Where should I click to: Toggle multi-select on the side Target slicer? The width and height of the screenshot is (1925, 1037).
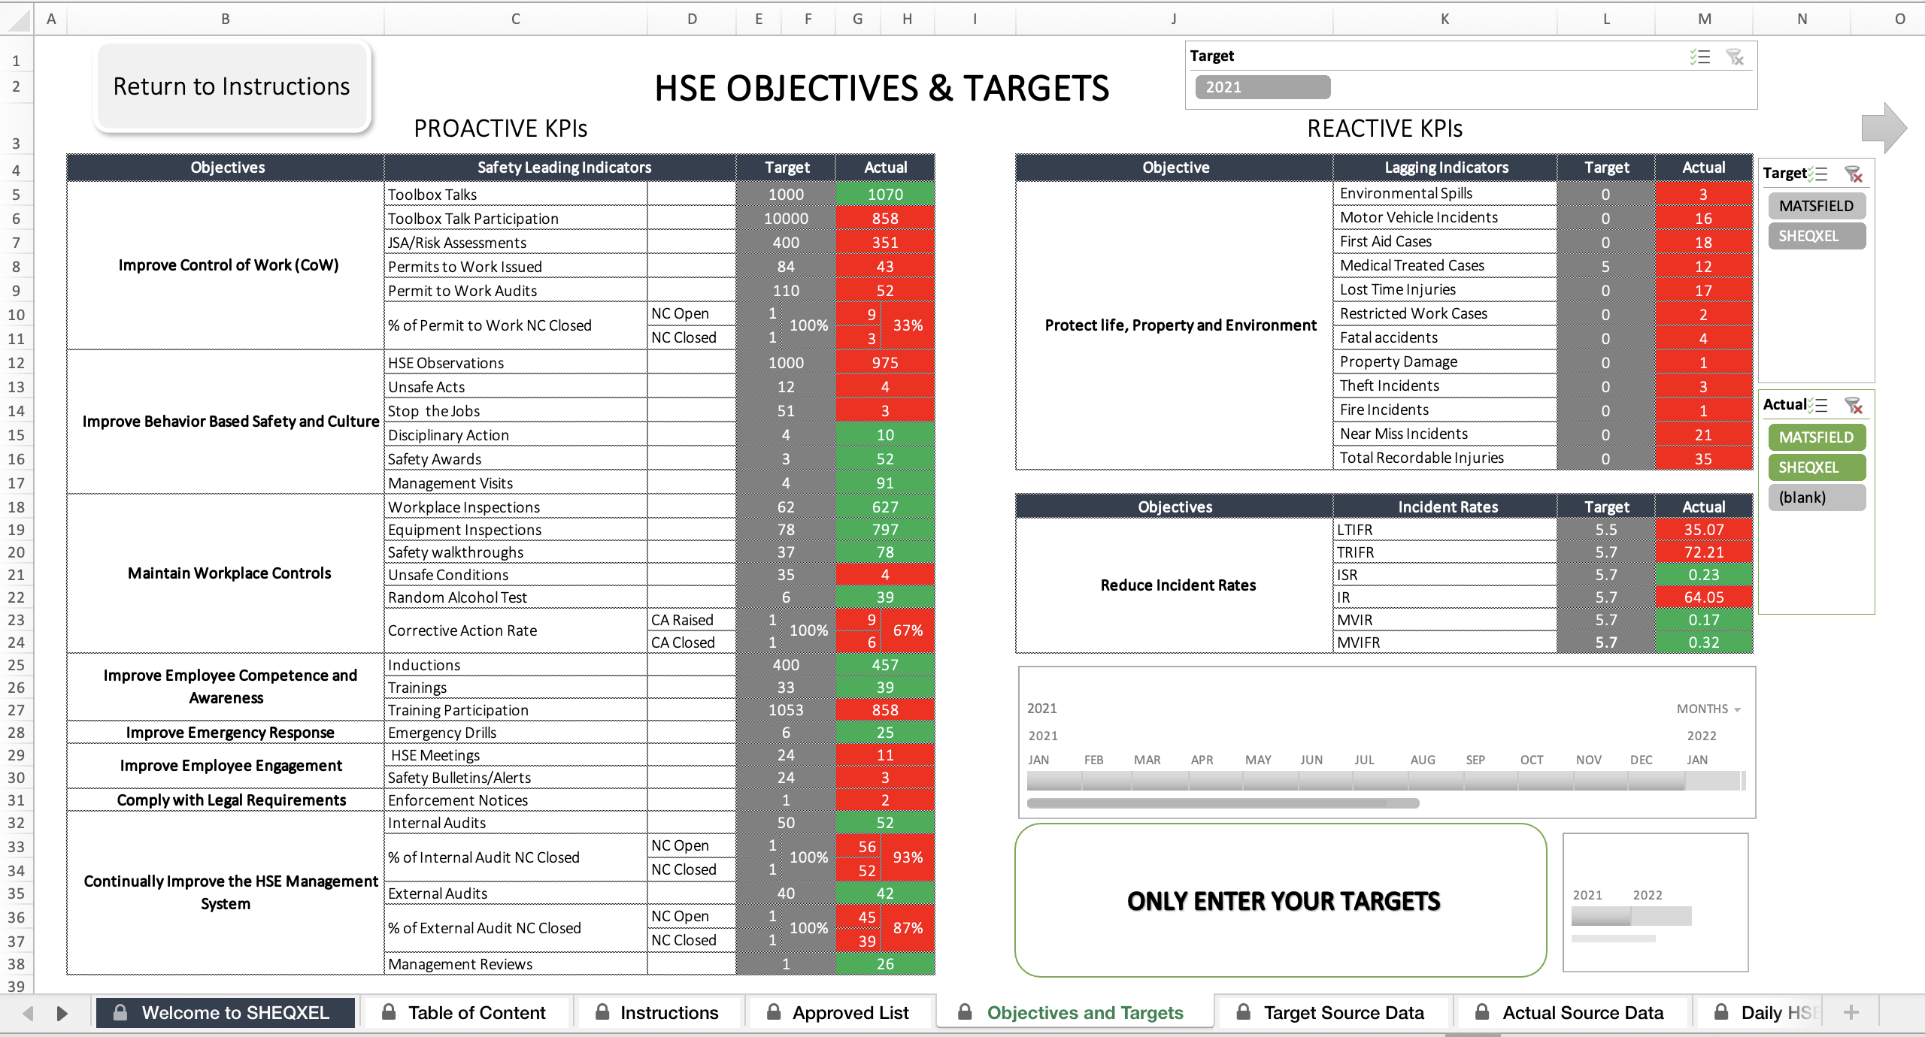pos(1818,174)
